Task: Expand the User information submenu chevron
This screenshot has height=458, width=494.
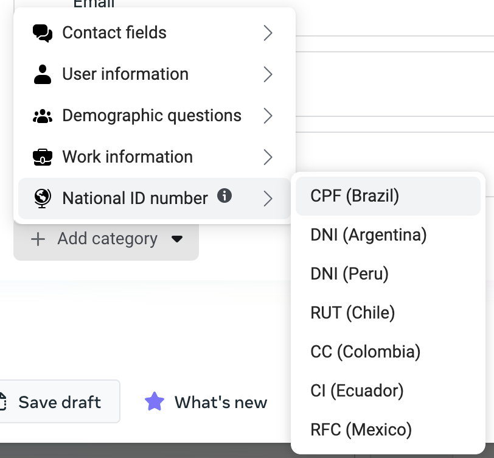Action: coord(268,74)
